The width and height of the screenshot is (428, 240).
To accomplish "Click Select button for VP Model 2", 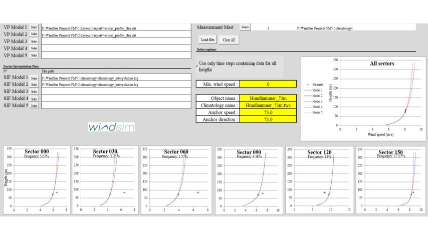I will pyautogui.click(x=34, y=34).
